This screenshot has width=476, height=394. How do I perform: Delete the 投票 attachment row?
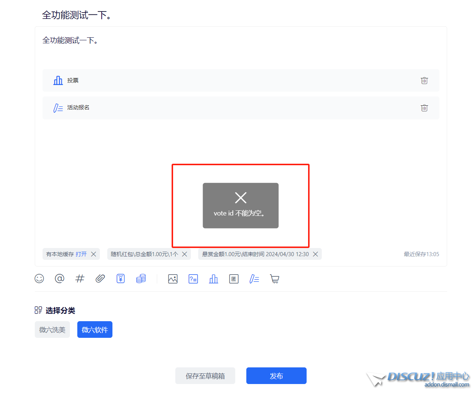[x=424, y=81]
